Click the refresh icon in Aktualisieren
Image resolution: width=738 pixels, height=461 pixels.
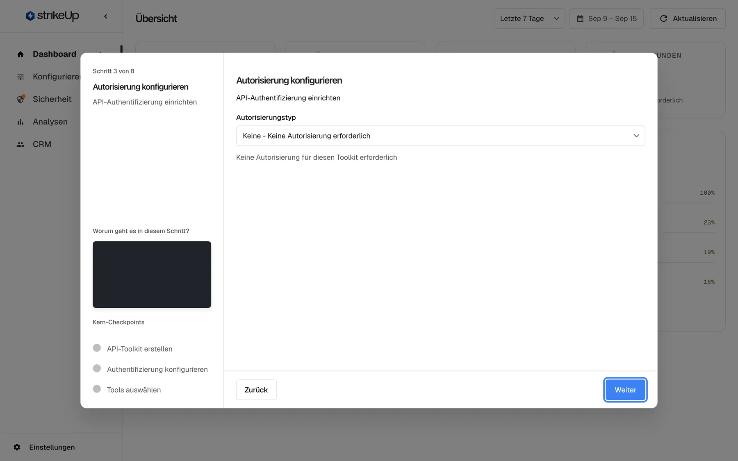click(663, 18)
